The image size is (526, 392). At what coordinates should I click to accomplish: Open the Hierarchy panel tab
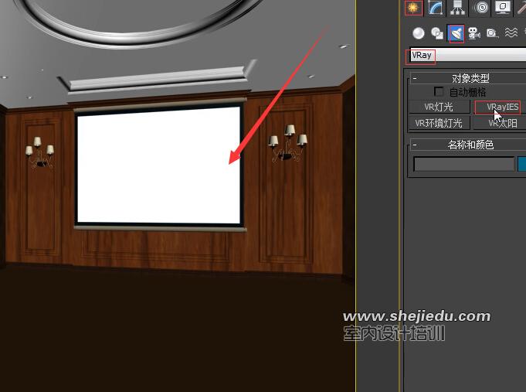(458, 8)
